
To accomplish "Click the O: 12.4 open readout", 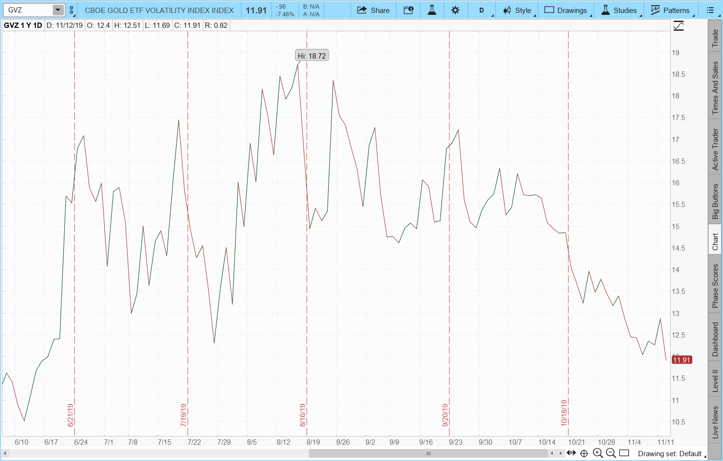I will tap(98, 25).
